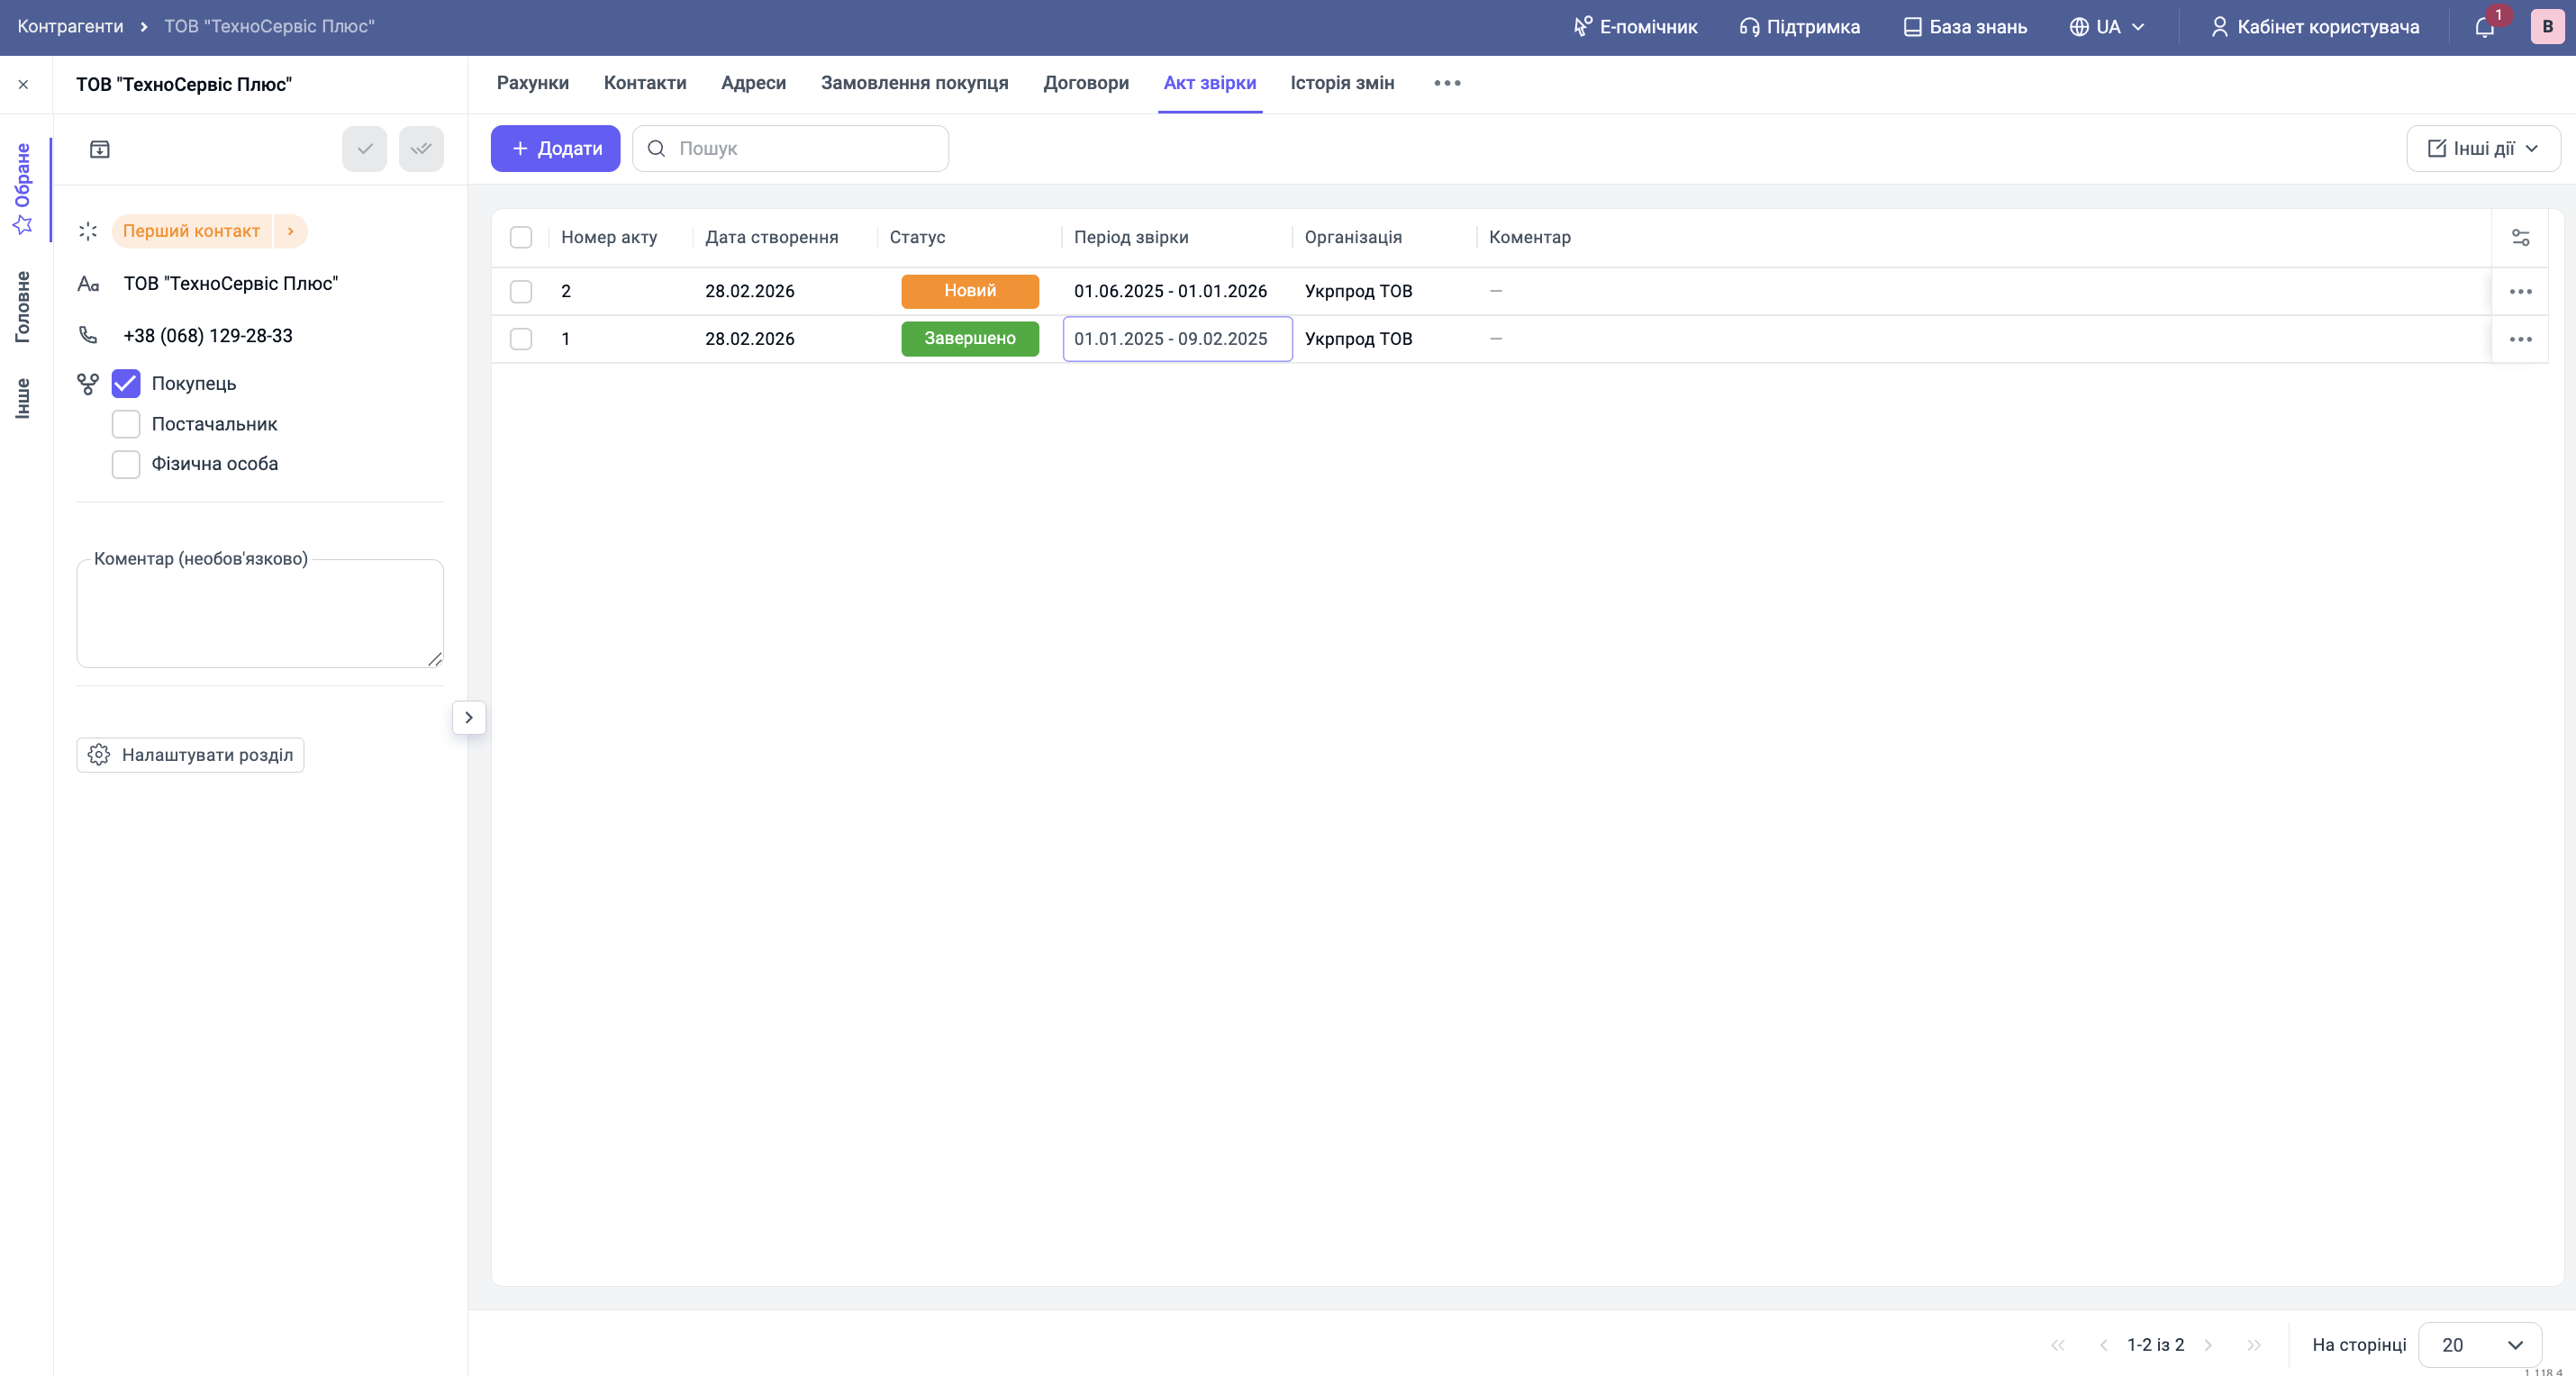Select all acts with header checkbox

(x=521, y=237)
